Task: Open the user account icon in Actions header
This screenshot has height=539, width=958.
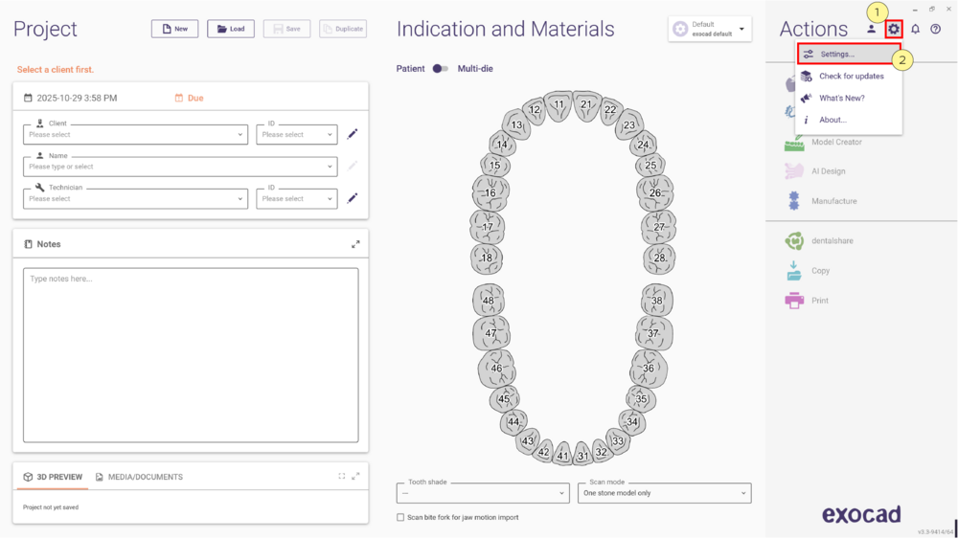Action: tap(871, 29)
